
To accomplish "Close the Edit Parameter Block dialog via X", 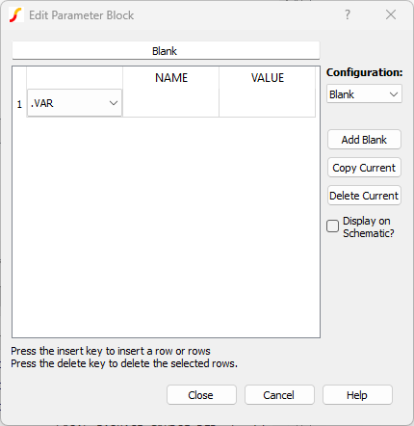I will [x=391, y=14].
